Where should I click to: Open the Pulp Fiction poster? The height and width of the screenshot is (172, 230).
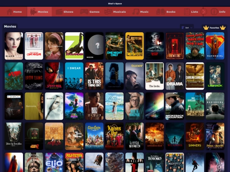pyautogui.click(x=74, y=162)
